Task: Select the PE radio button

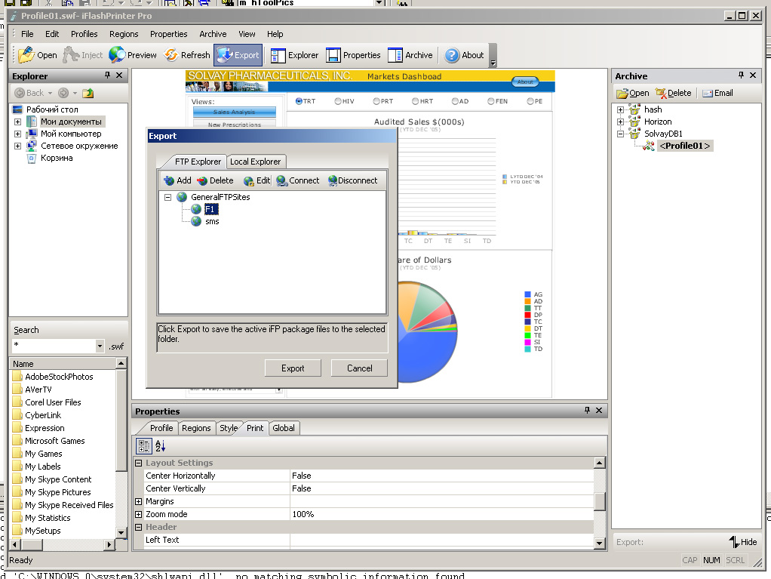Action: coord(530,101)
